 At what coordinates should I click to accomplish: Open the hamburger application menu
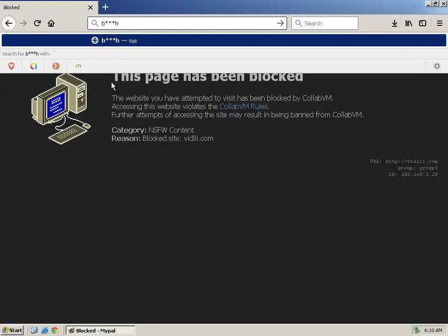coord(439,23)
